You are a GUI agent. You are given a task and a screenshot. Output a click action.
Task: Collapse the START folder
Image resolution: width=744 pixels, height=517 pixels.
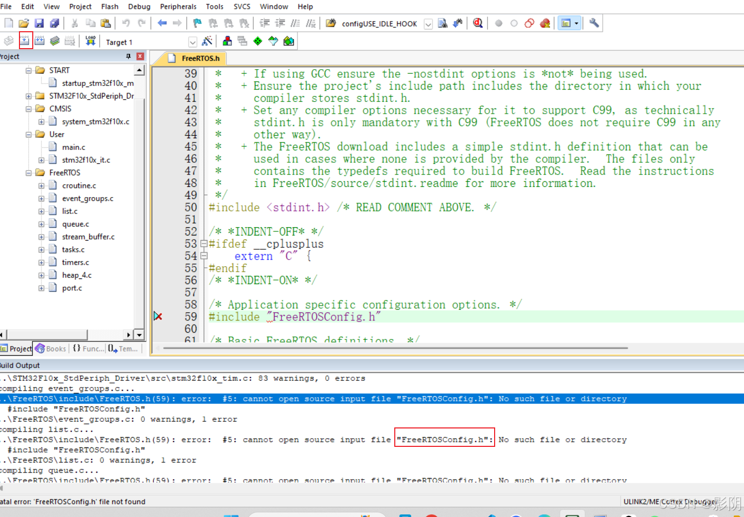(x=29, y=71)
